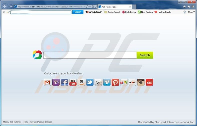Close the Ask Home Page tab
The width and height of the screenshot is (197, 126).
(130, 7)
